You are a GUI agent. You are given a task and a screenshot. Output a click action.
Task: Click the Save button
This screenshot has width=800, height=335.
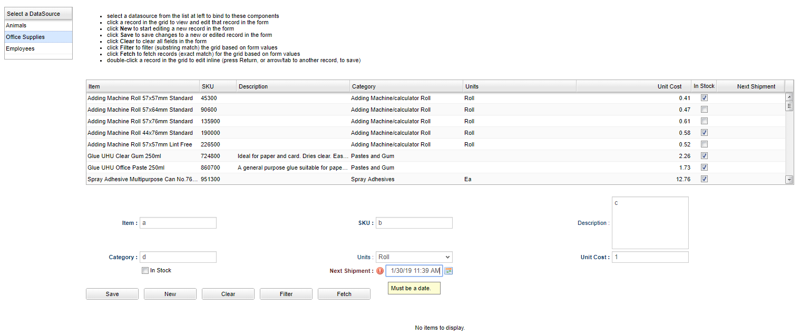coord(112,294)
